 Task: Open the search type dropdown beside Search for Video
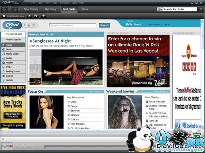[160, 9]
